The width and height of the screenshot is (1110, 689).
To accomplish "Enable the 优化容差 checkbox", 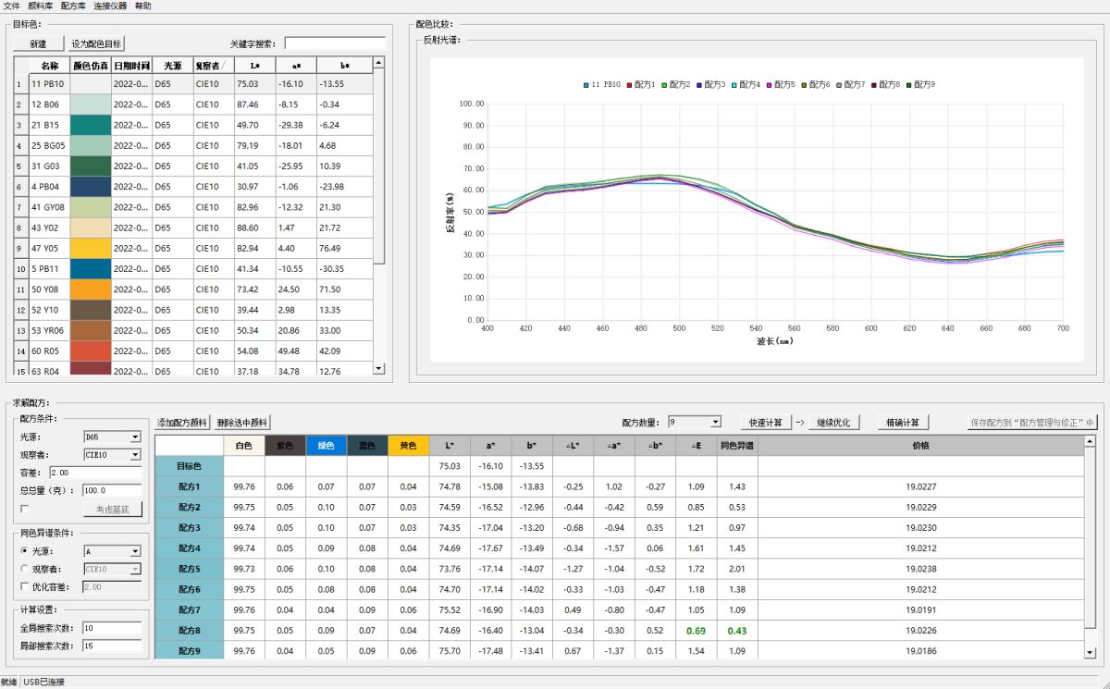I will (25, 586).
